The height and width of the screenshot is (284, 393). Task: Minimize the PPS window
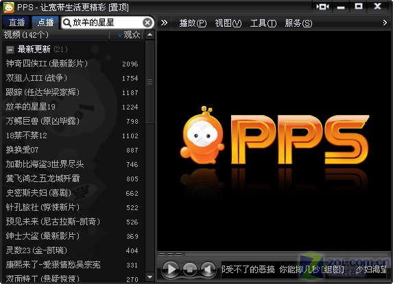(341, 7)
